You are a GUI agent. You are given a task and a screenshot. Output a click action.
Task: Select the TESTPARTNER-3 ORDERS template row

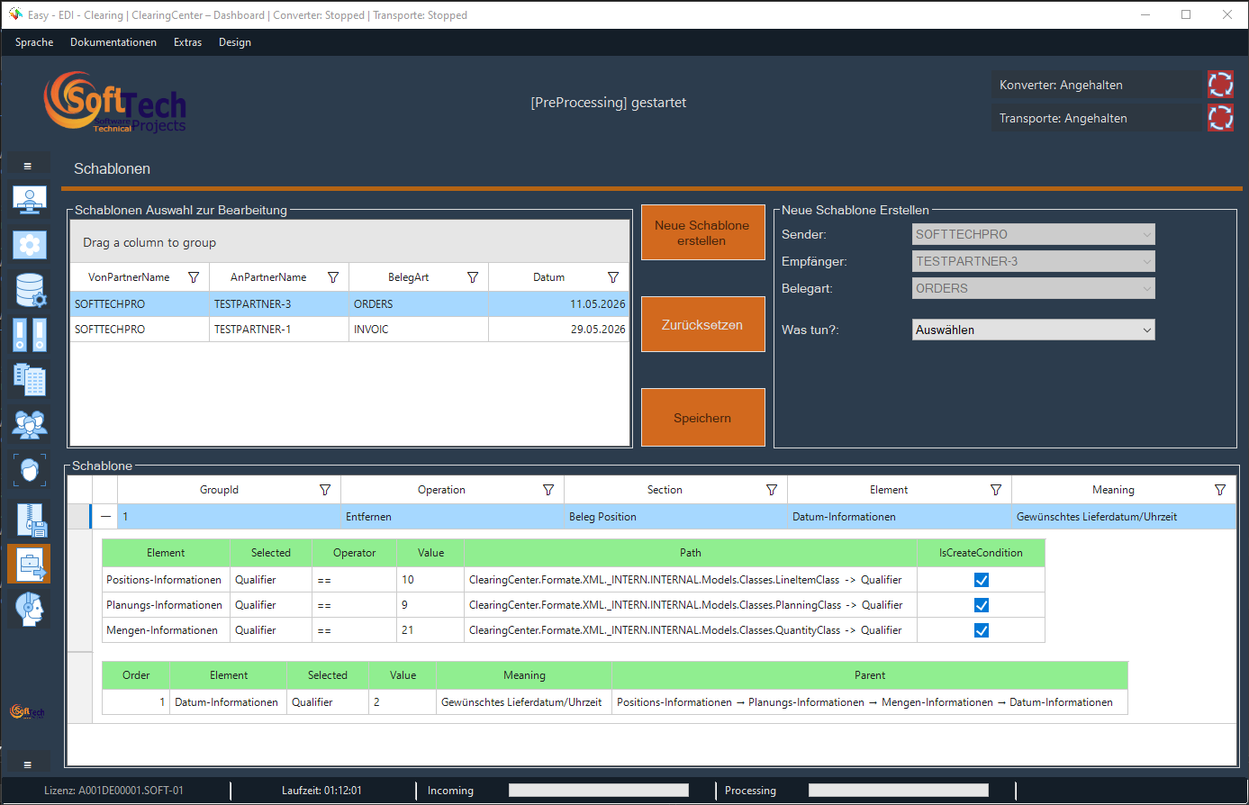(350, 304)
